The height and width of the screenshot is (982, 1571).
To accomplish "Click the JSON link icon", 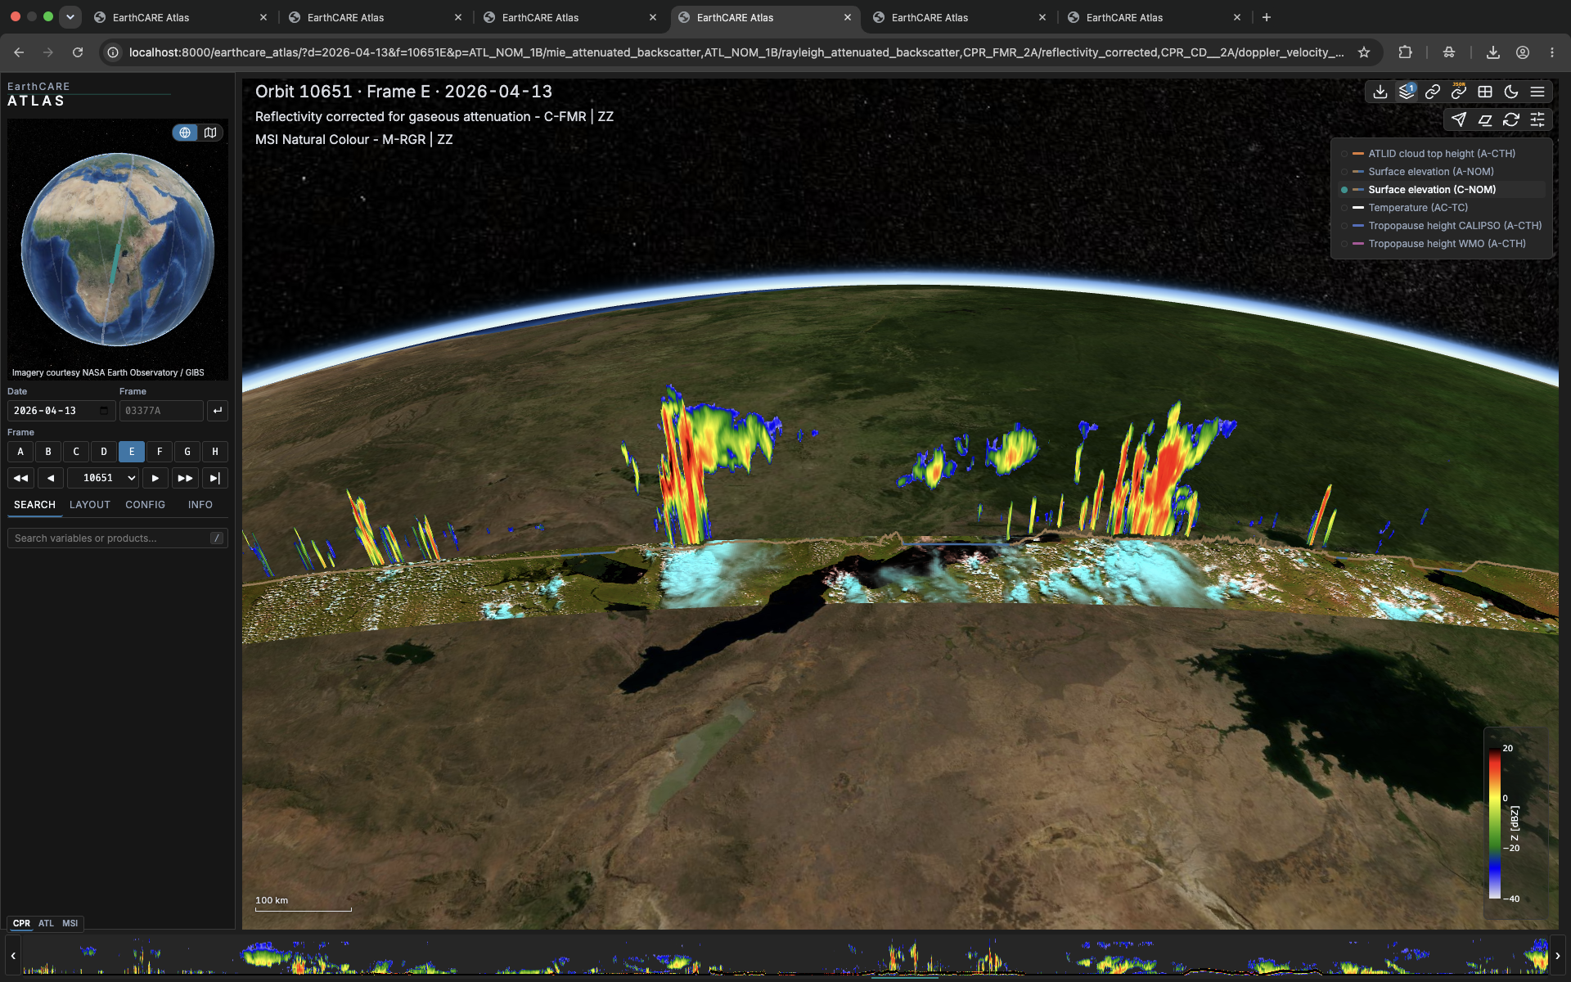I will (x=1459, y=92).
